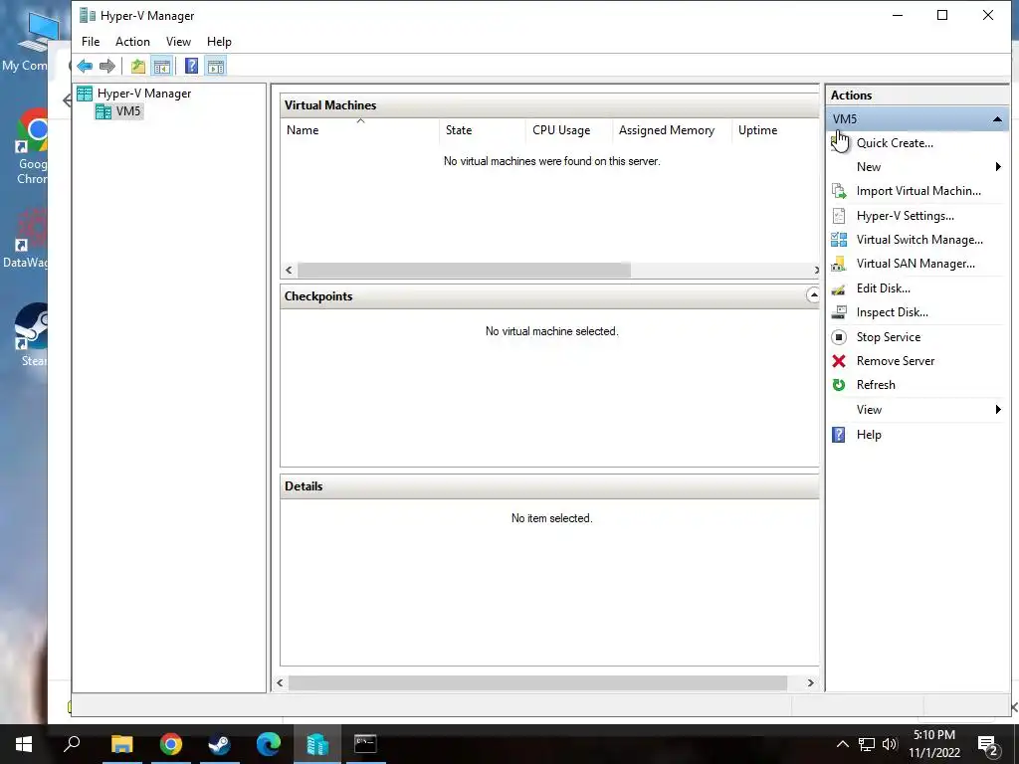1019x764 pixels.
Task: Click the volume speaker tray icon
Action: (890, 744)
